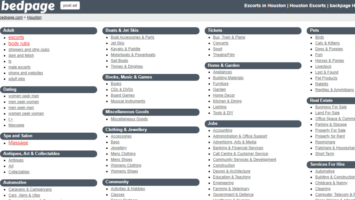Open the Classes link
Image resolution: width=355 pixels, height=200 pixels.
pos(118,194)
